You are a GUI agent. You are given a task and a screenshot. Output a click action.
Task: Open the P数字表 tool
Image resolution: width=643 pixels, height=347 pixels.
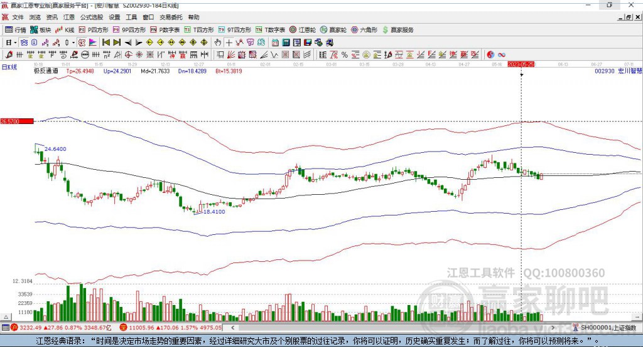[x=165, y=30]
